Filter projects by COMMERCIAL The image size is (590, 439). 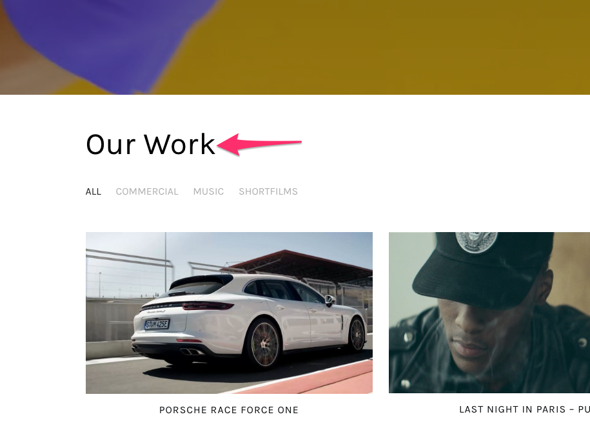tap(147, 191)
